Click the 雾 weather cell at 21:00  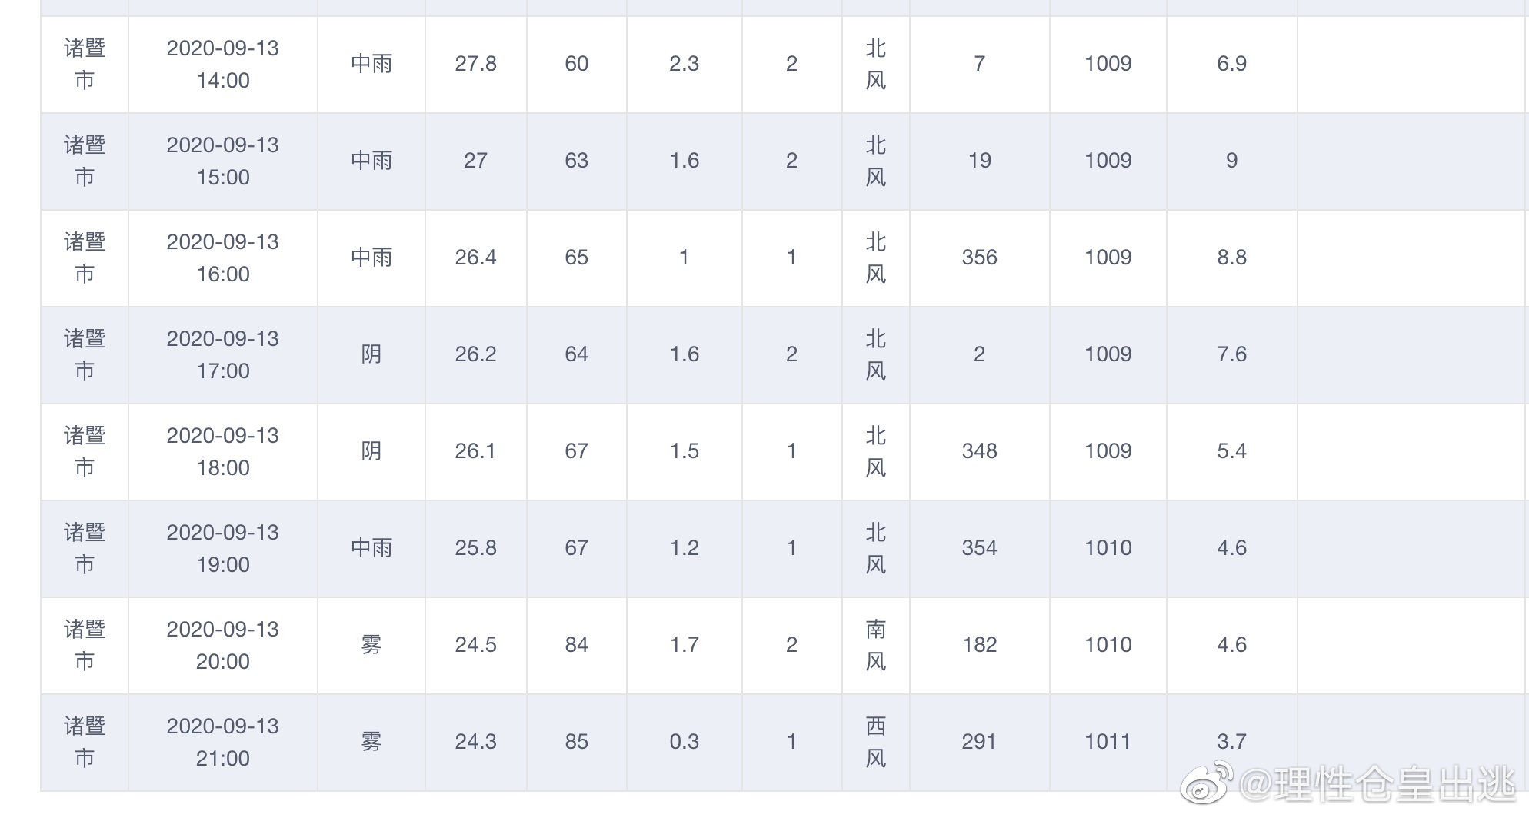click(371, 742)
